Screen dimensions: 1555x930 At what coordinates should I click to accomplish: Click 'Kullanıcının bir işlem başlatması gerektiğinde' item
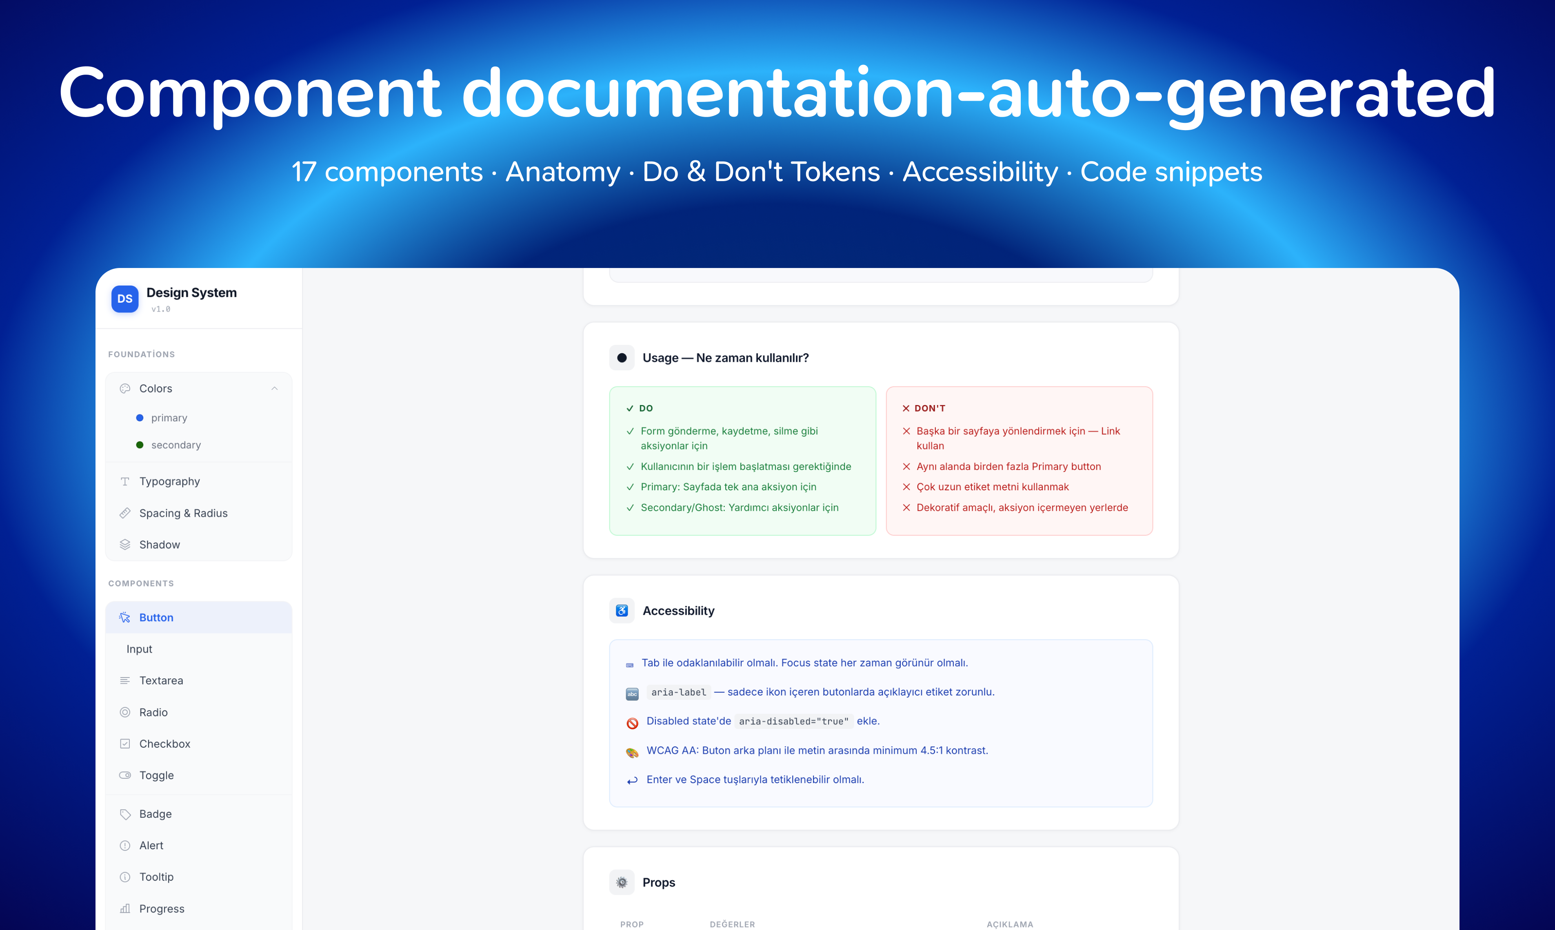click(x=746, y=467)
